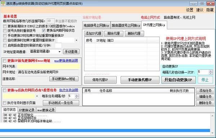The height and width of the screenshot is (138, 216).
Task: Switch to the 路由器拨号上网换ip tab
Action: tap(126, 26)
